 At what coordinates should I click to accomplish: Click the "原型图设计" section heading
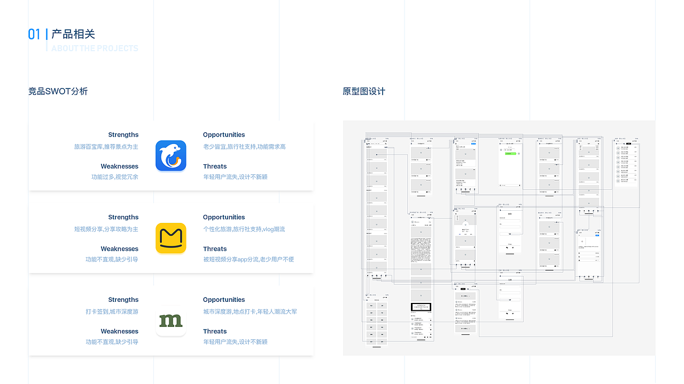click(x=364, y=91)
